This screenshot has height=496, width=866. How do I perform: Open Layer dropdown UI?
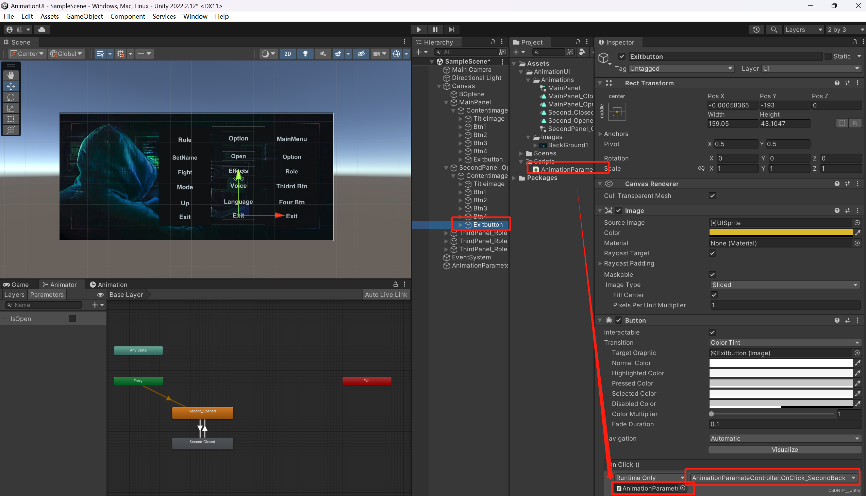coord(811,69)
